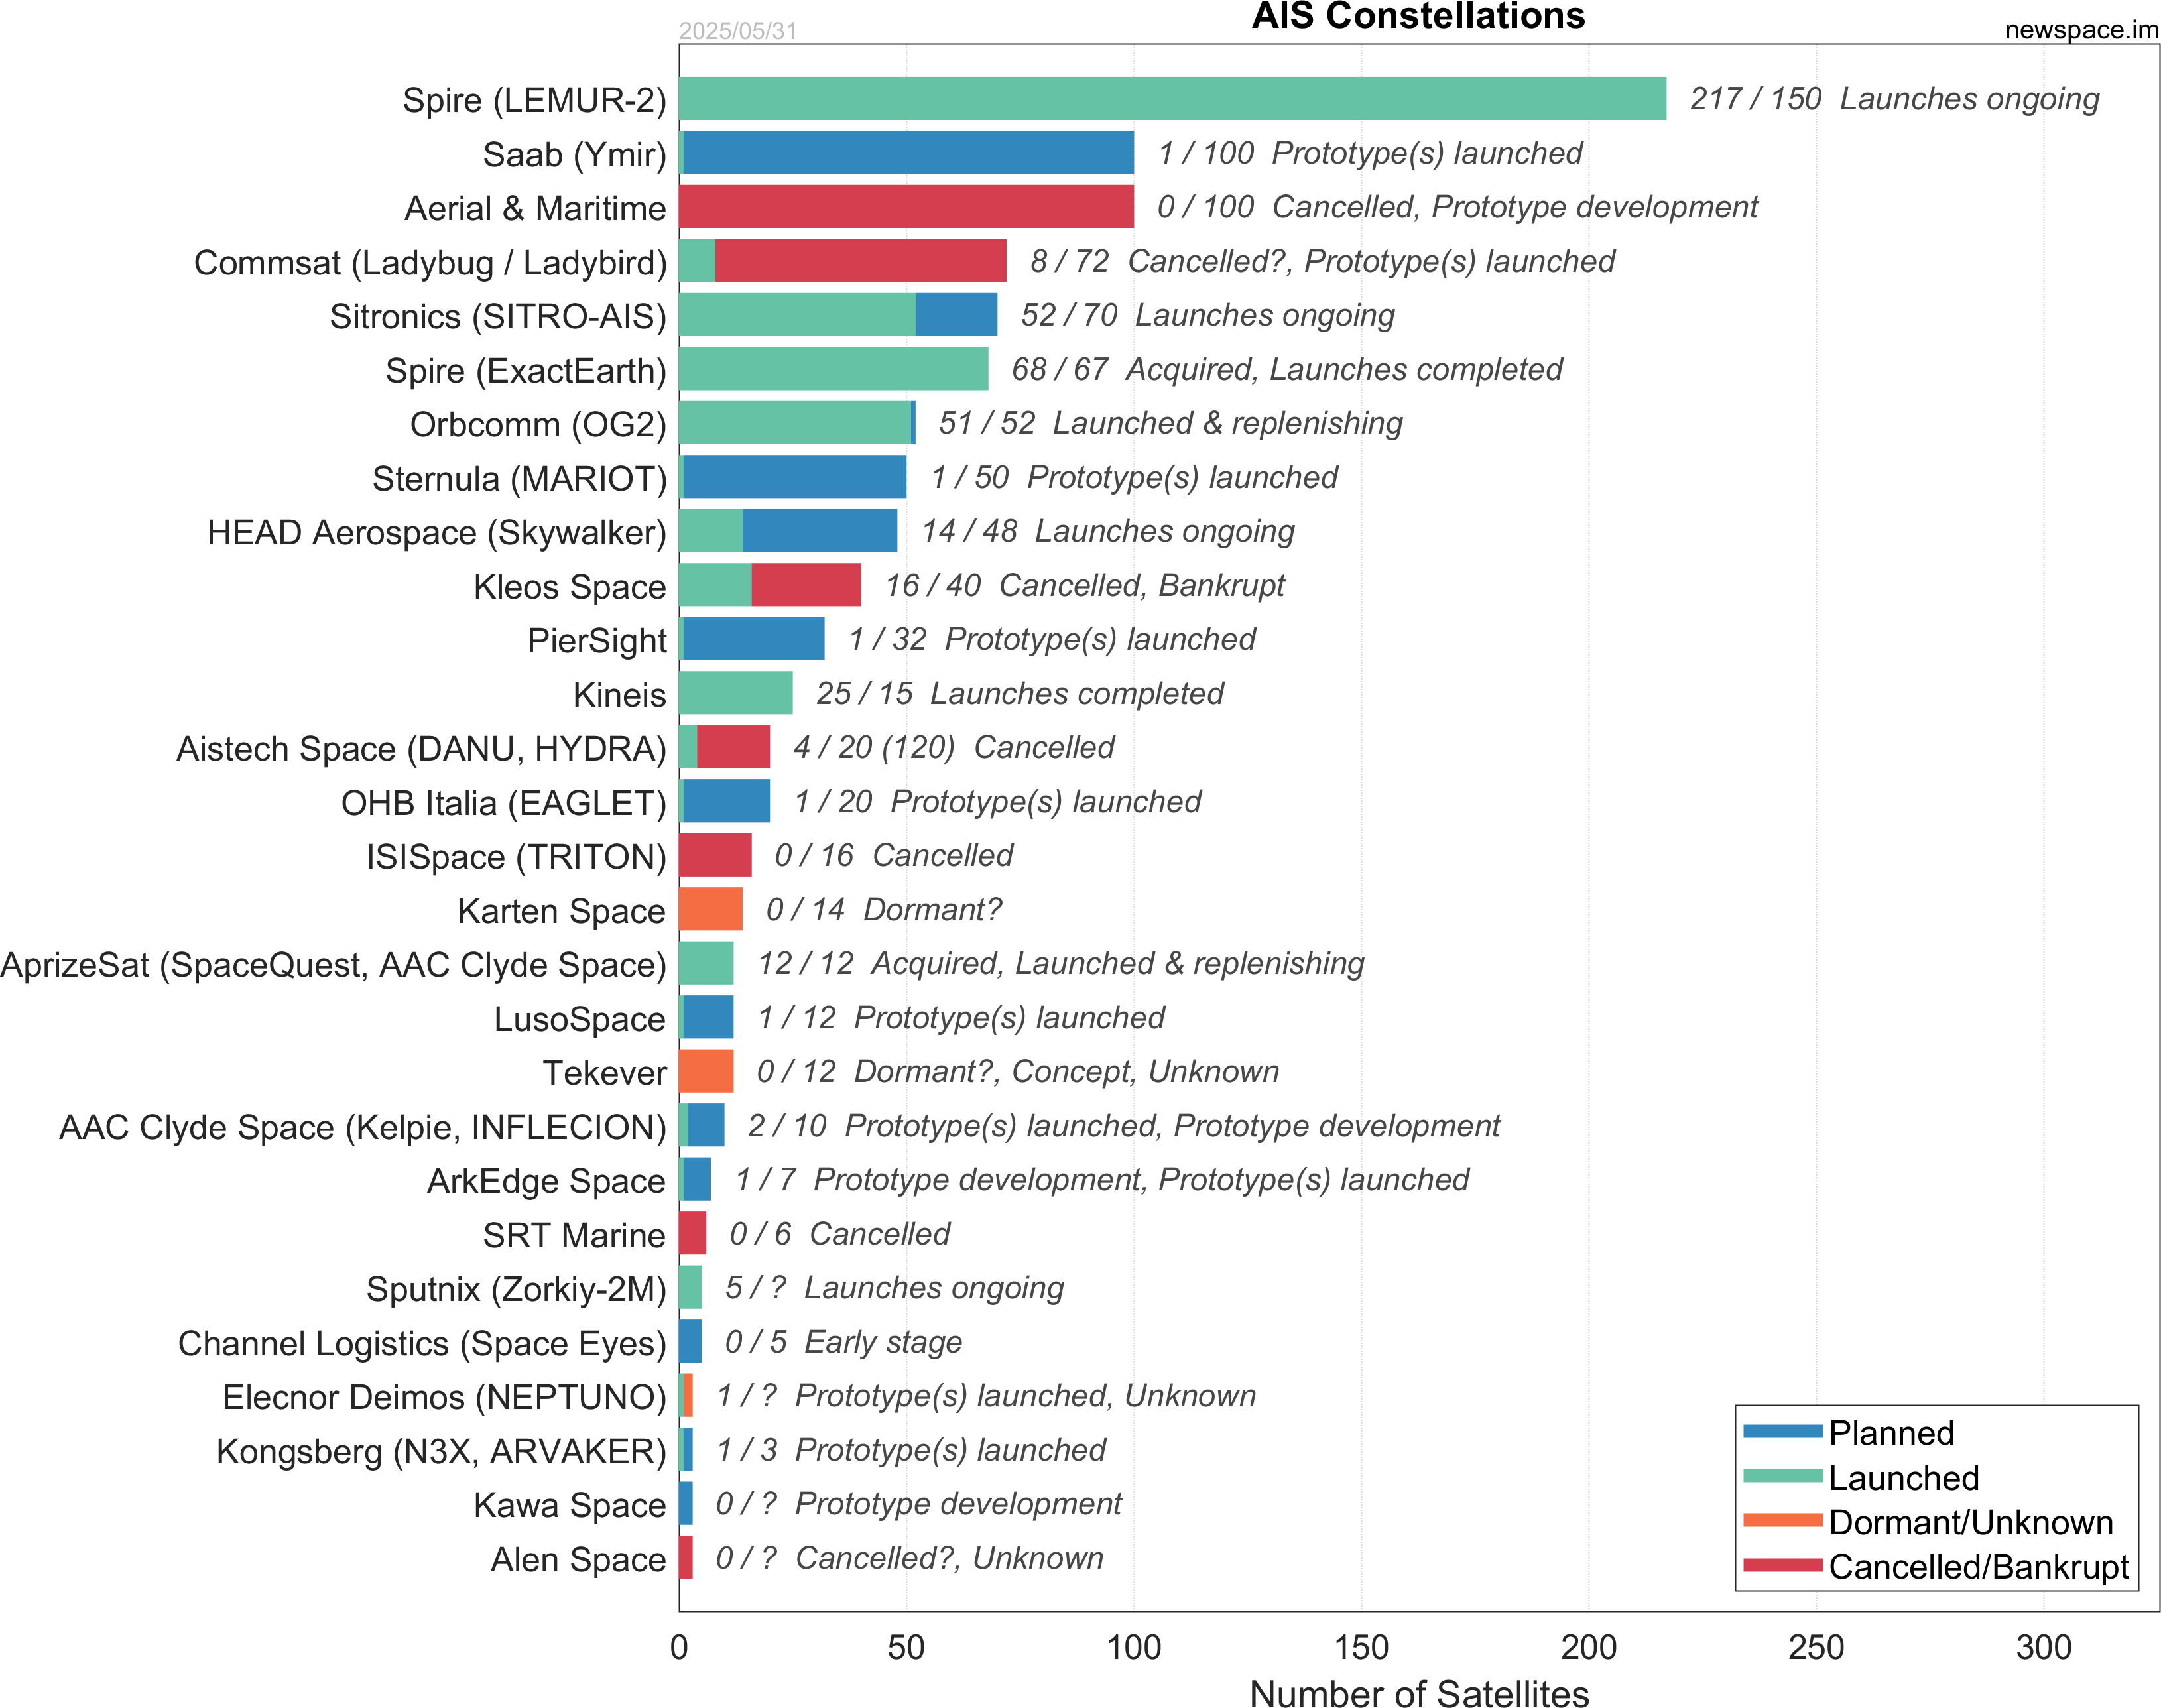Click the blue Sitronics planned bar segment
The width and height of the screenshot is (2161, 1708).
956,314
